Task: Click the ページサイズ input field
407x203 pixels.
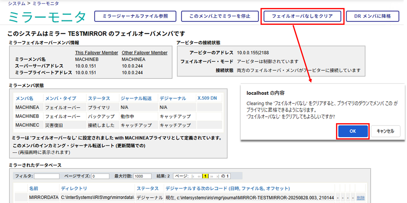Action: click(x=100, y=176)
